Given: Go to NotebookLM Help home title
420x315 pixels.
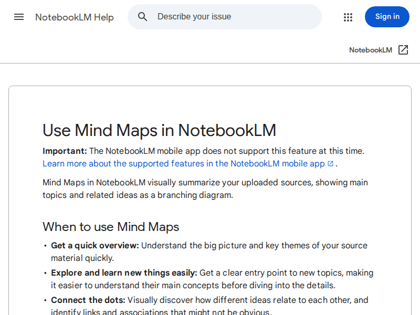Looking at the screenshot, I should (x=75, y=17).
